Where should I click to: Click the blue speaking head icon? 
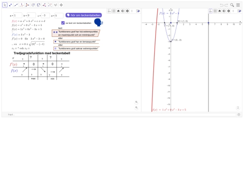(x=98, y=23)
